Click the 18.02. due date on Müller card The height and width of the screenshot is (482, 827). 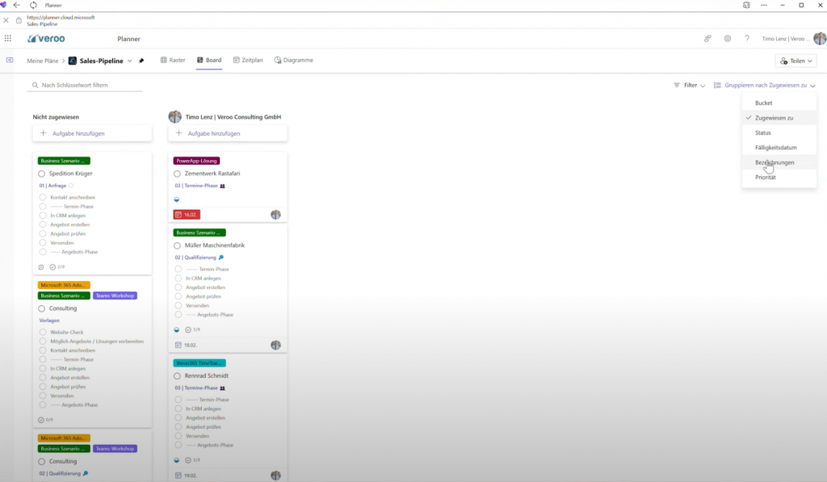pos(187,345)
